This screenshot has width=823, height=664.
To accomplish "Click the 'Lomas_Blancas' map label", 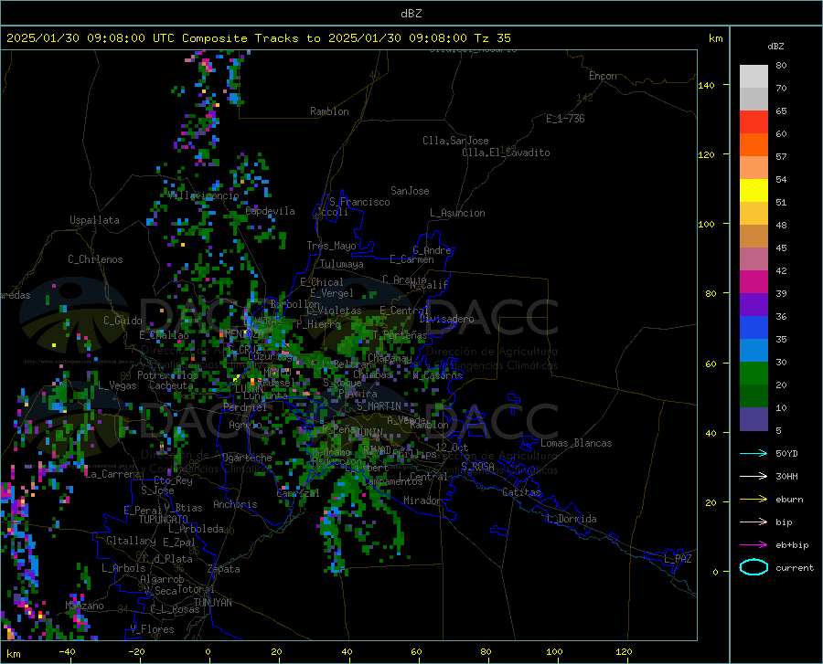I will coord(576,443).
